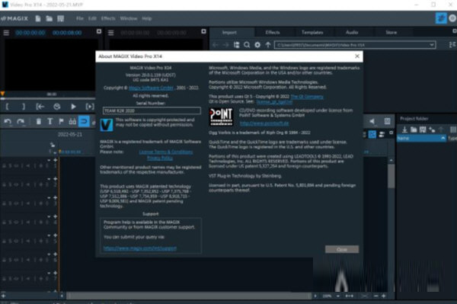Image resolution: width=457 pixels, height=304 pixels.
Task: Delete the selection with the trash icon
Action: tap(39, 121)
